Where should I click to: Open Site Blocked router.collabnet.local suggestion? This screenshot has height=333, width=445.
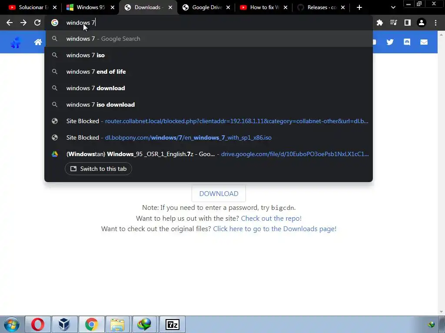208,121
